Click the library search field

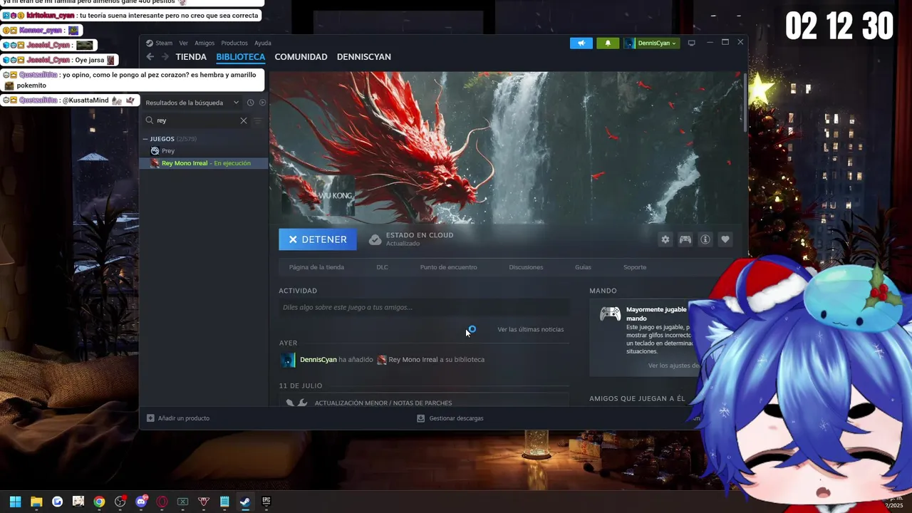196,120
